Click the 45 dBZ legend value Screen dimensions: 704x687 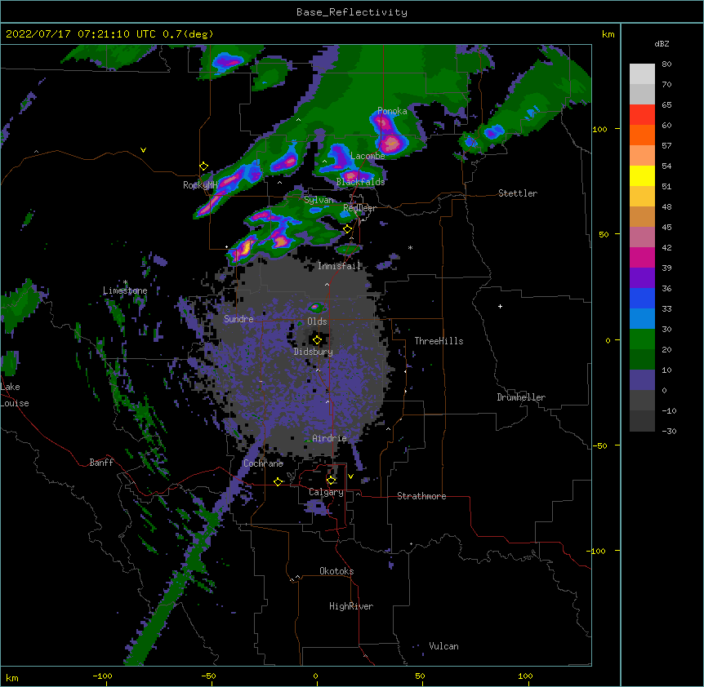tap(666, 227)
